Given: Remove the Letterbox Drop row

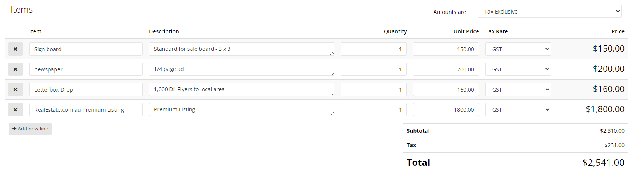Looking at the screenshot, I should [x=15, y=90].
